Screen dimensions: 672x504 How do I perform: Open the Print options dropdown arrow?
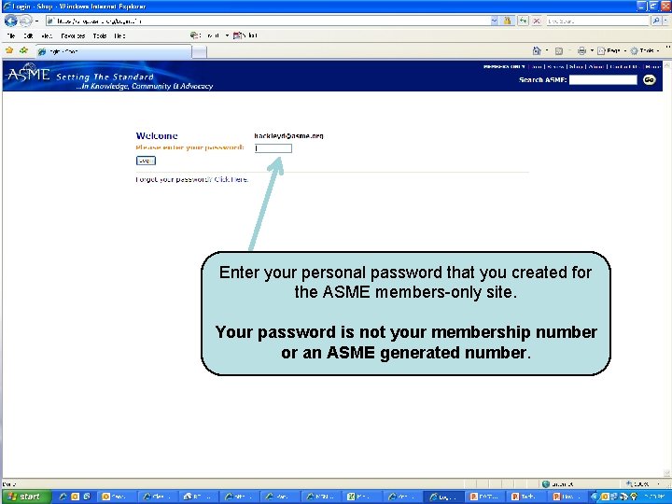click(x=592, y=51)
